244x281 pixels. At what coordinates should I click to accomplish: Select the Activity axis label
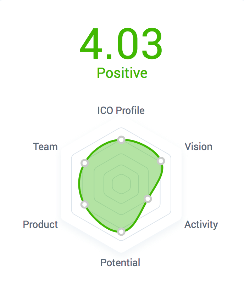tap(201, 224)
